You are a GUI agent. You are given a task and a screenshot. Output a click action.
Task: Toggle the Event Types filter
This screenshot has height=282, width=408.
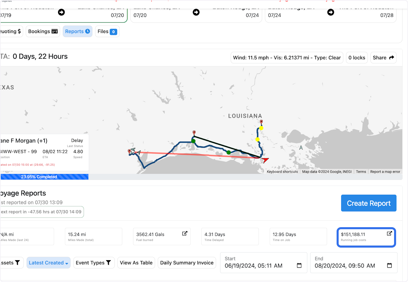[x=94, y=263]
